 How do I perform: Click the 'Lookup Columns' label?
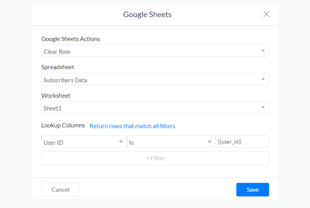(x=63, y=125)
